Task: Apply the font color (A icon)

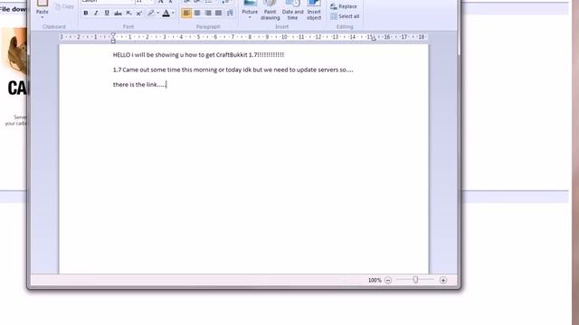Action: [x=166, y=14]
